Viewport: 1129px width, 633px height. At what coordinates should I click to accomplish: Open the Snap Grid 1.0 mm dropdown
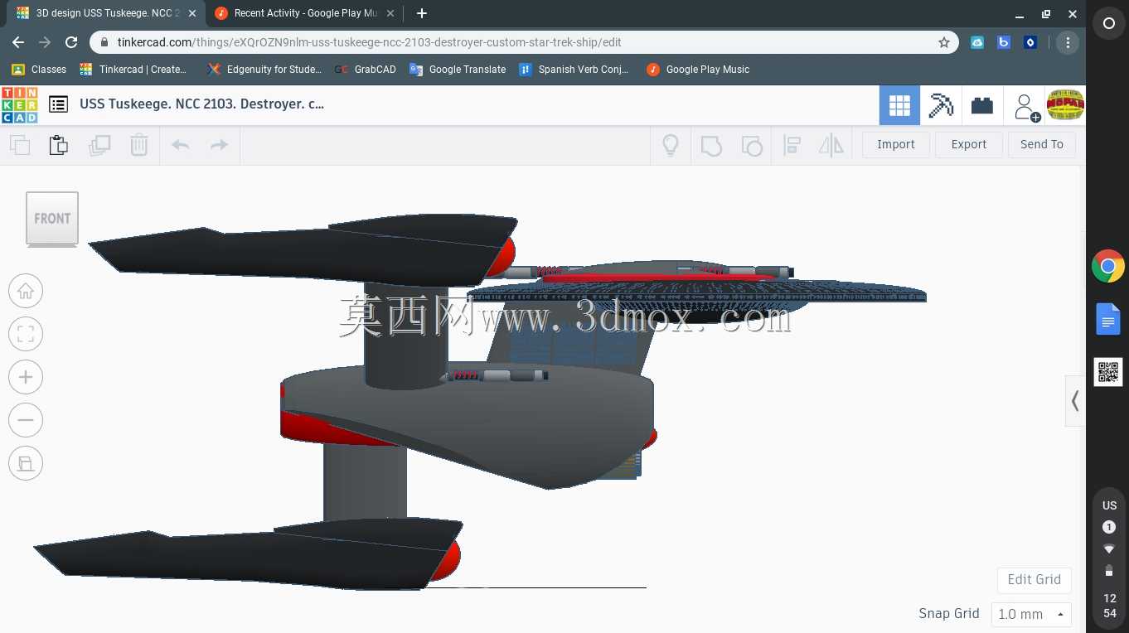1031,614
